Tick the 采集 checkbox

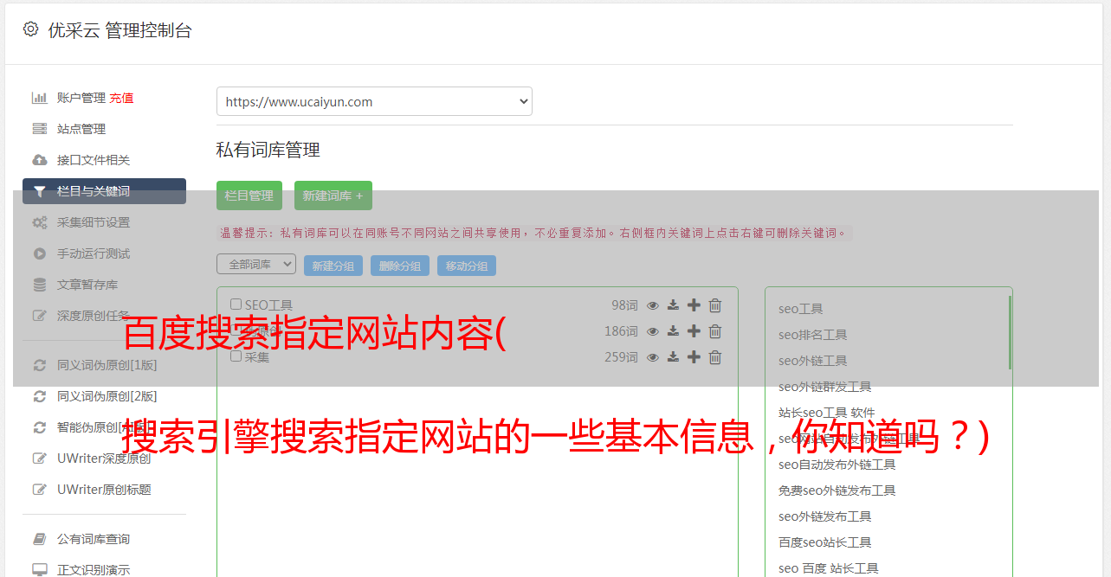point(236,356)
